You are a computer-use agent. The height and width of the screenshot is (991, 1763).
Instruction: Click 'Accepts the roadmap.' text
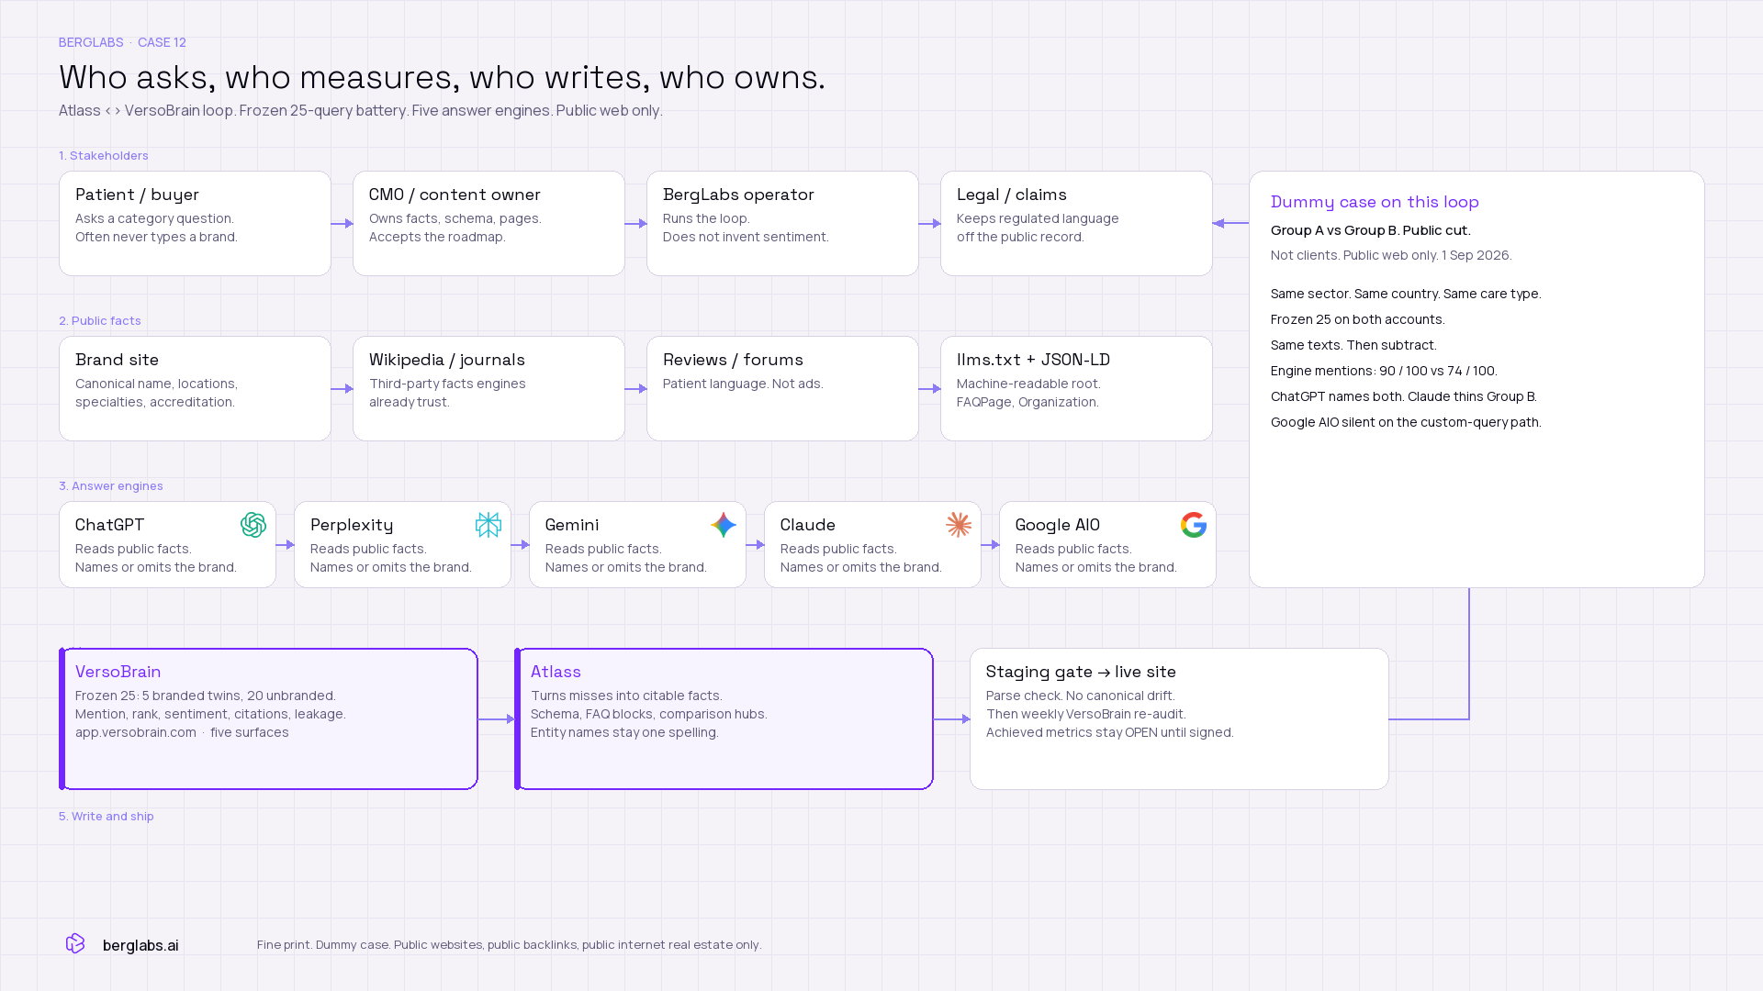pyautogui.click(x=437, y=237)
